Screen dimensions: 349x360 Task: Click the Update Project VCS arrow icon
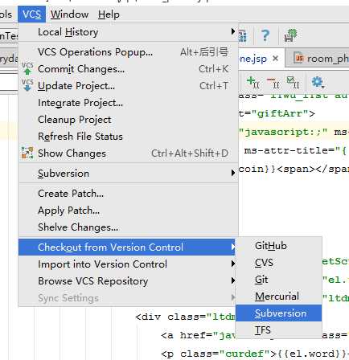[x=27, y=85]
